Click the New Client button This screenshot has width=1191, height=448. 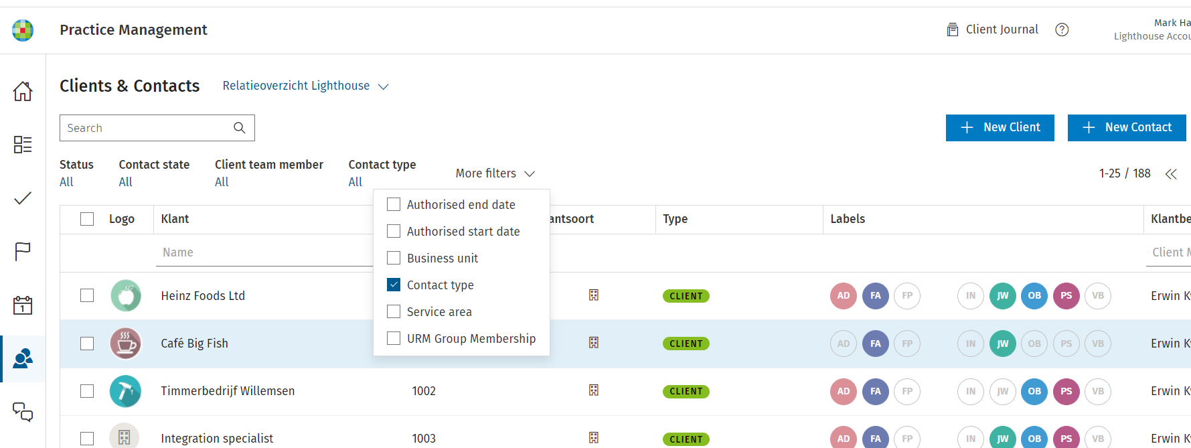[x=1000, y=127]
